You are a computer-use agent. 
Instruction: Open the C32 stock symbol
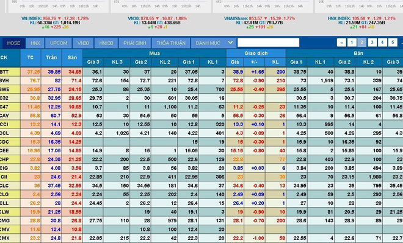[x=4, y=98]
